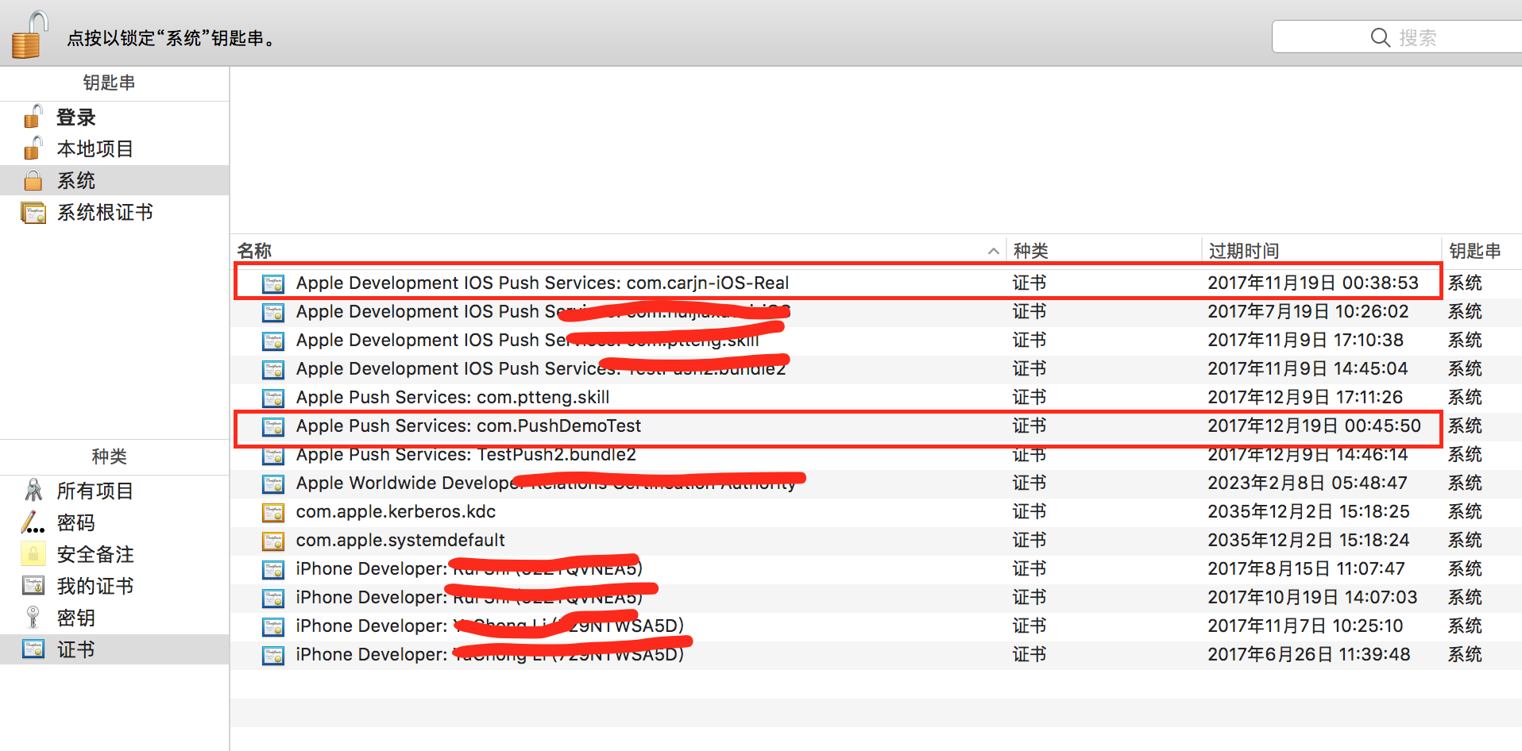Click the 证书 category icon in sidebar
The height and width of the screenshot is (751, 1522).
click(33, 649)
